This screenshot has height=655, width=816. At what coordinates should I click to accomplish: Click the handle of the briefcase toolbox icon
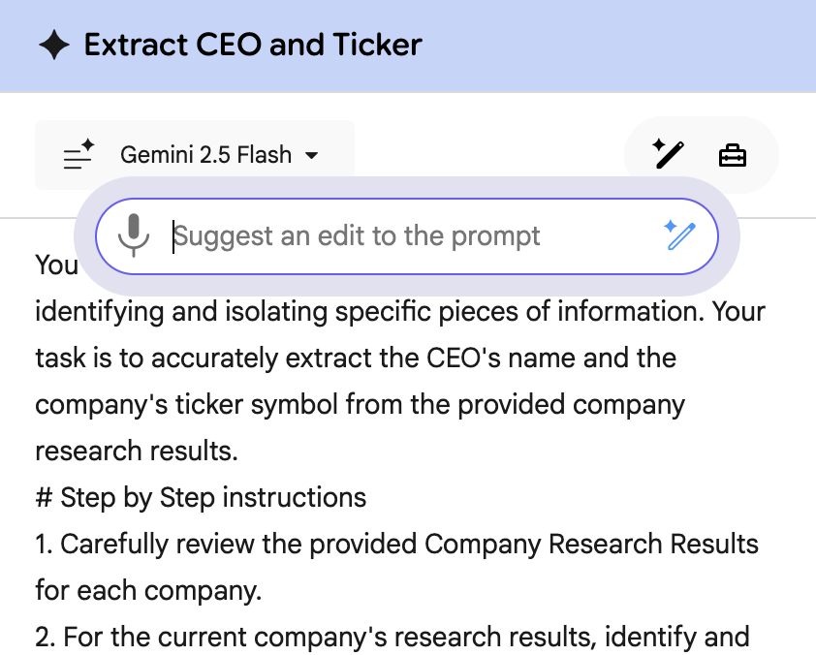tap(732, 144)
